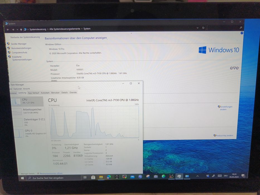260x195 pixels.
Task: Click the taskbar search box
Action: (x=54, y=178)
